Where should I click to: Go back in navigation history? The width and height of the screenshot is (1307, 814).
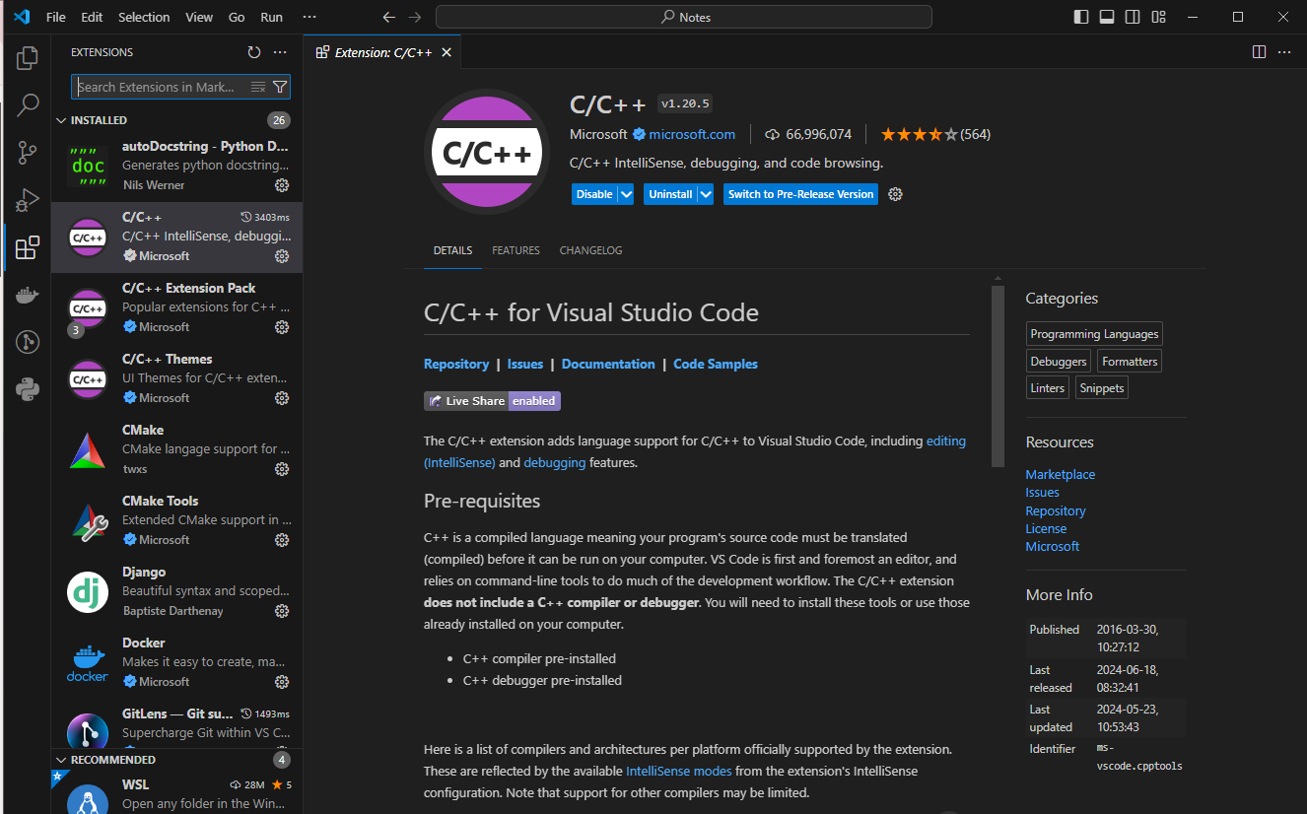point(388,17)
